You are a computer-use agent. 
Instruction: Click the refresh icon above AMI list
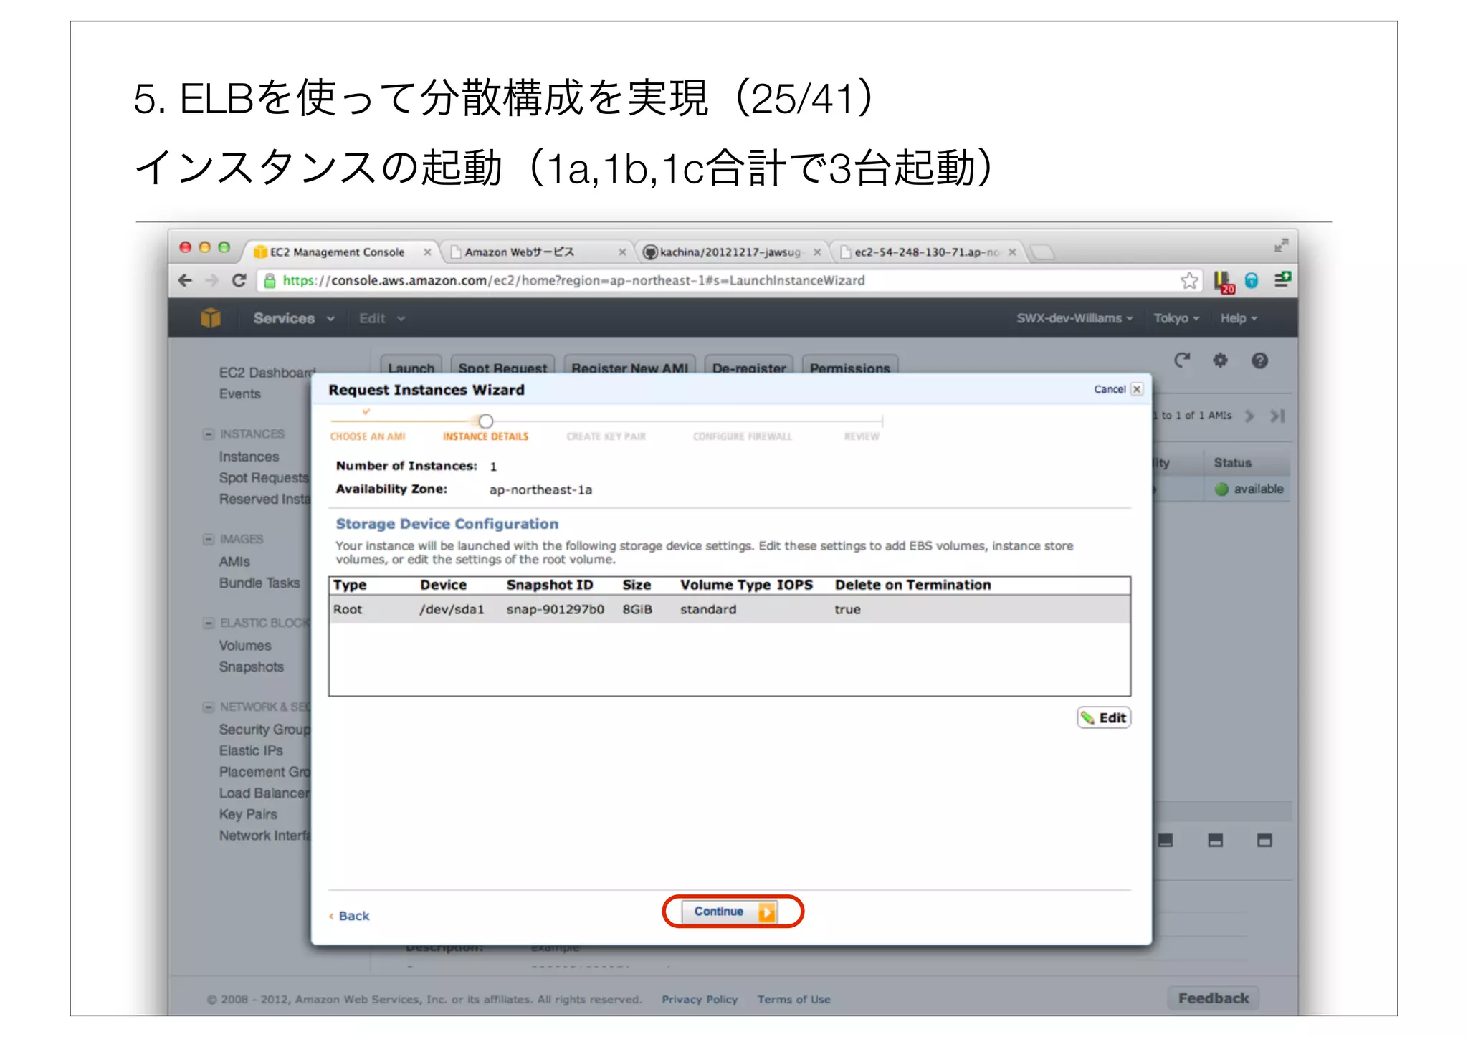pos(1181,360)
